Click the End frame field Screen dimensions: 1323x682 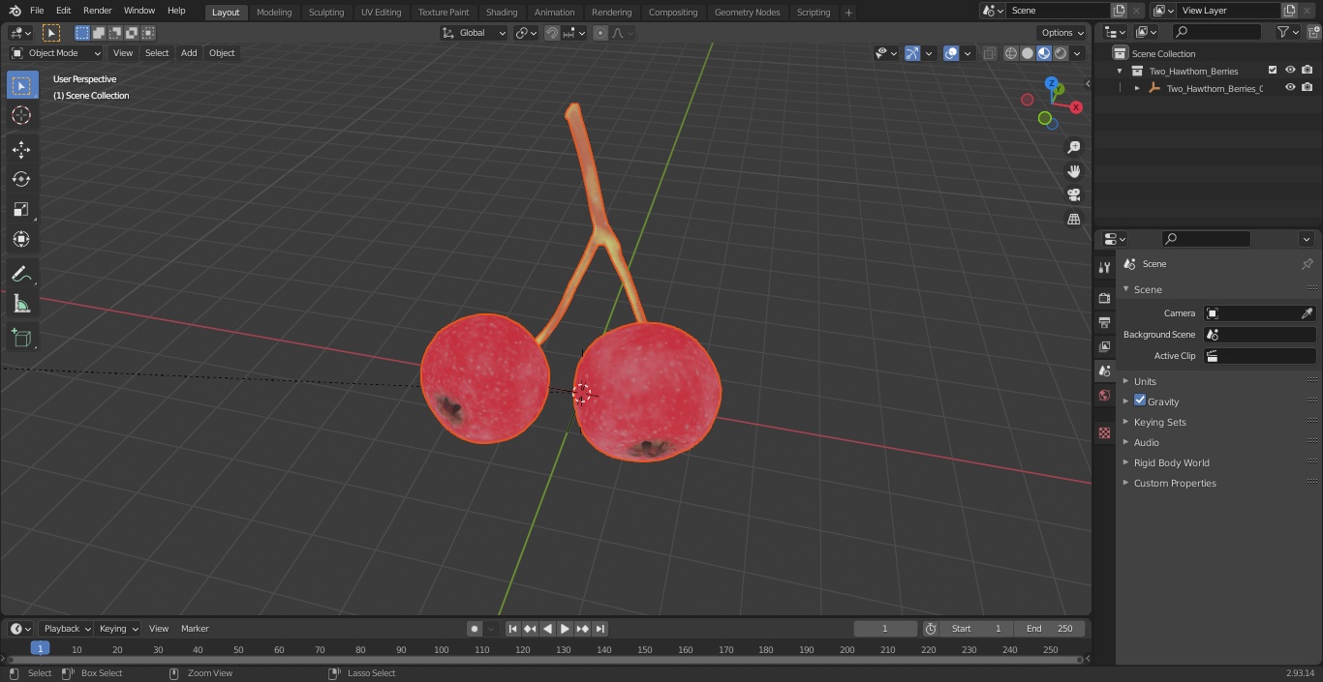point(1050,629)
